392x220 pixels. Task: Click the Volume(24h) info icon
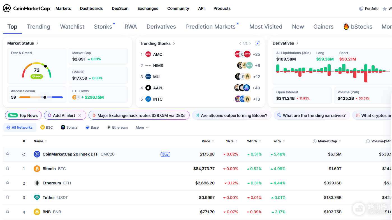(368, 141)
